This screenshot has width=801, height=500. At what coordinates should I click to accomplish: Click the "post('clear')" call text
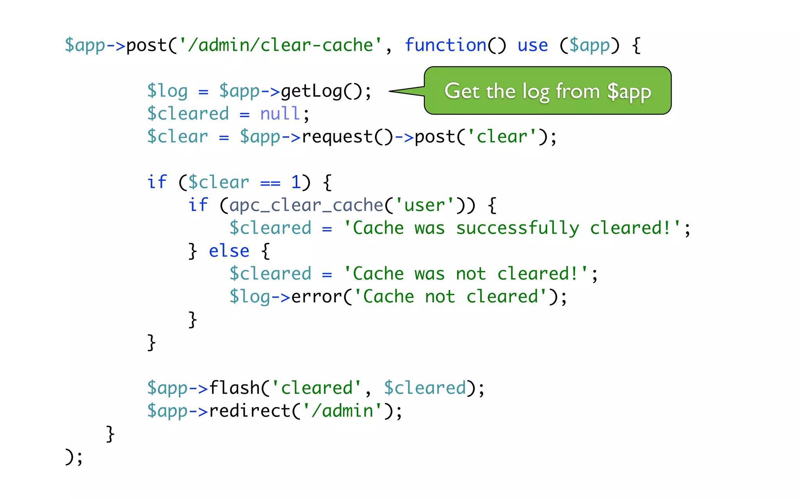click(480, 137)
